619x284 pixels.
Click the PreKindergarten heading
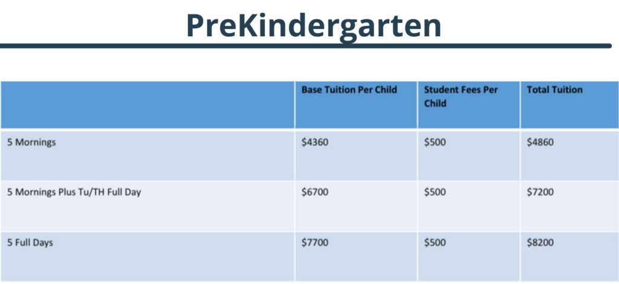314,27
